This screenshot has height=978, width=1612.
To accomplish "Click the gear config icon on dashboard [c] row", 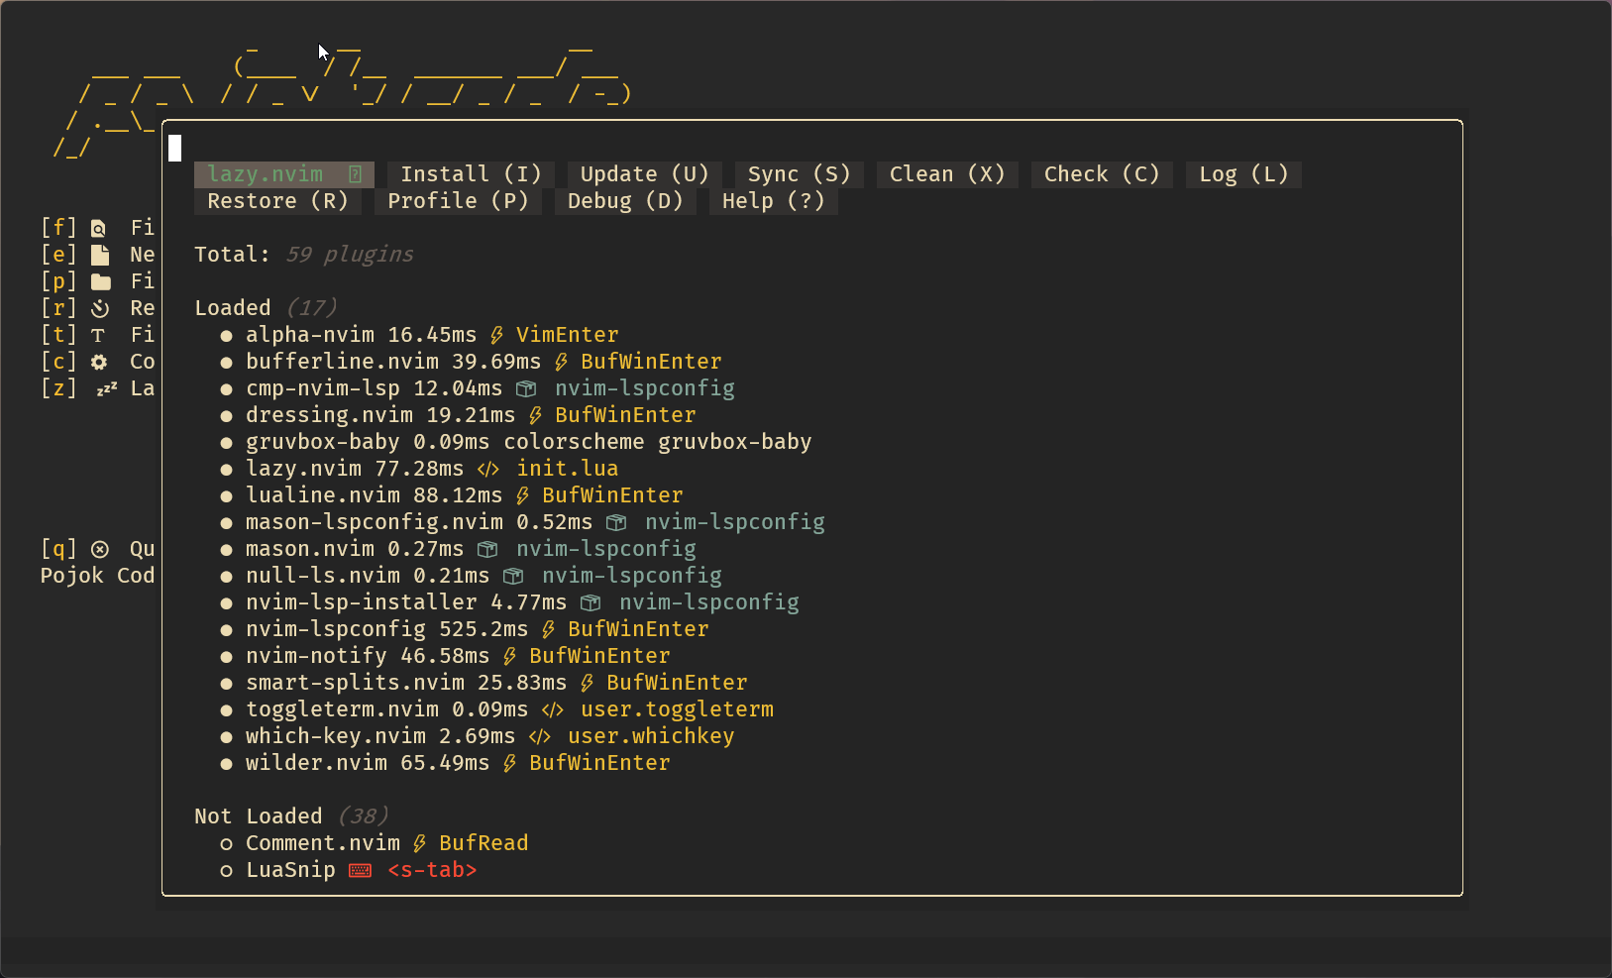I will (x=99, y=363).
